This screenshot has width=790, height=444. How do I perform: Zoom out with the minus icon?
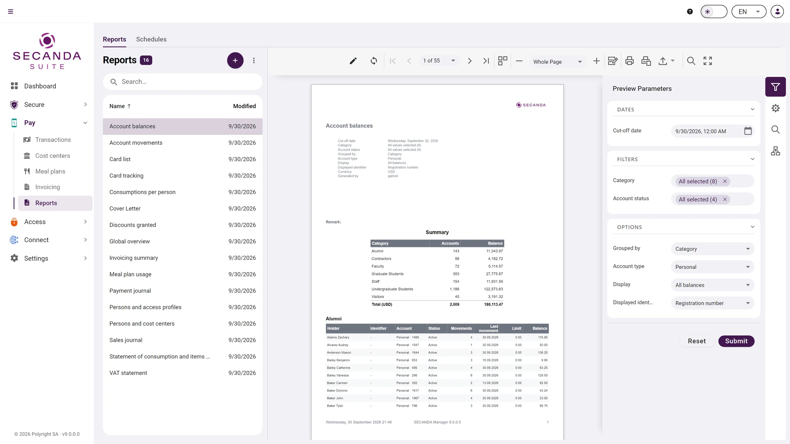519,61
